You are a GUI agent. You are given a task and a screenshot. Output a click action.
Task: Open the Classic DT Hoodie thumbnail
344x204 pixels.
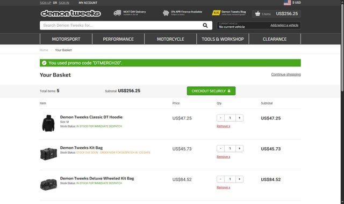pyautogui.click(x=48, y=123)
